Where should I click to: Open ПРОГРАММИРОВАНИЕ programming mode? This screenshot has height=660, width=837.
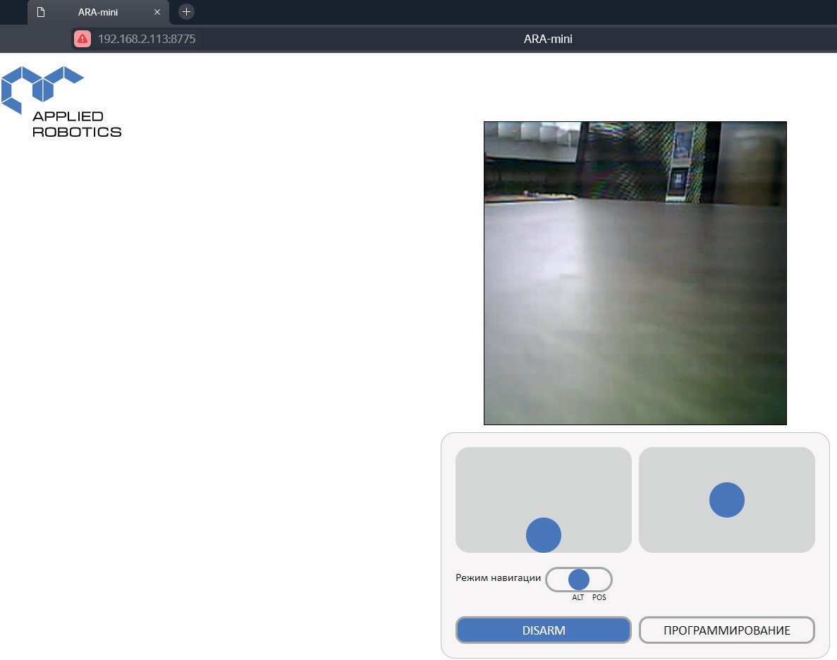[726, 630]
